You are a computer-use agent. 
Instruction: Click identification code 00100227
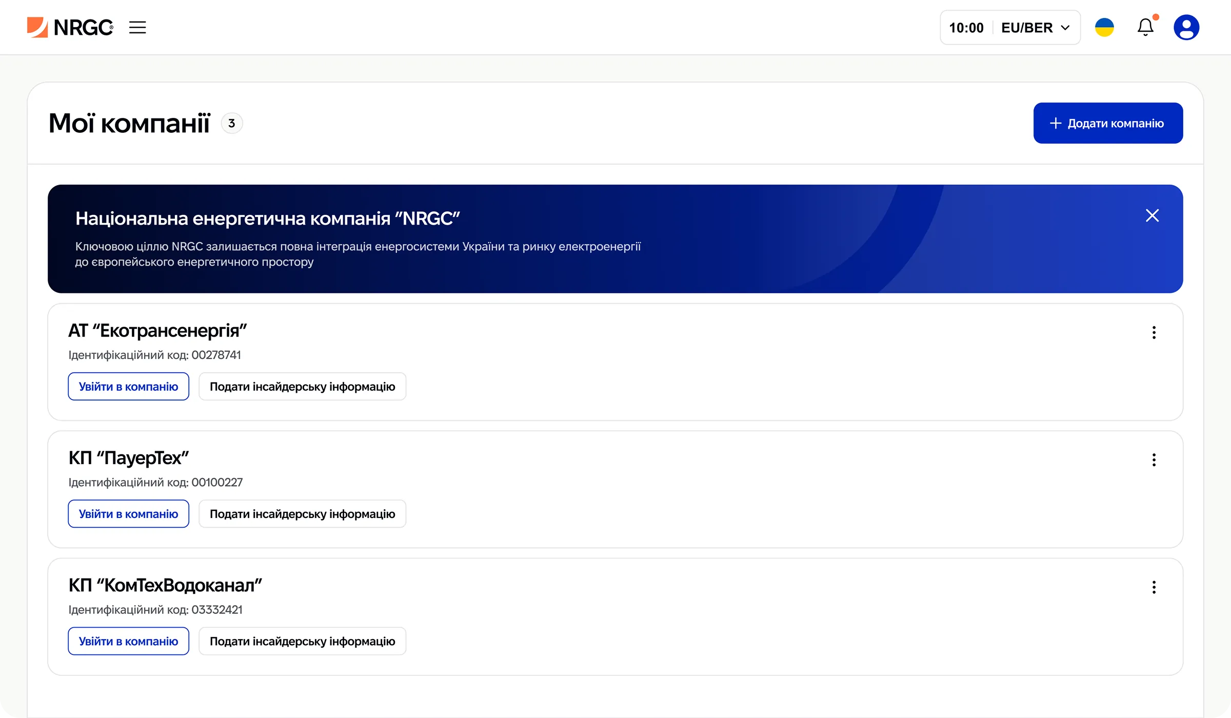pyautogui.click(x=217, y=482)
